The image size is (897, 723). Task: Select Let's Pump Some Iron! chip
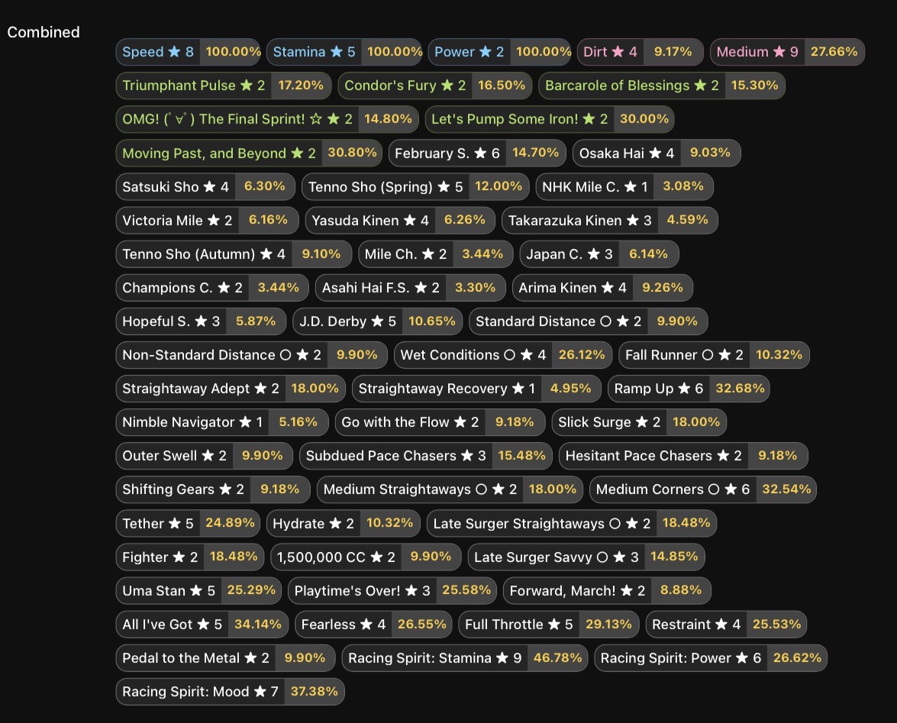(x=550, y=119)
